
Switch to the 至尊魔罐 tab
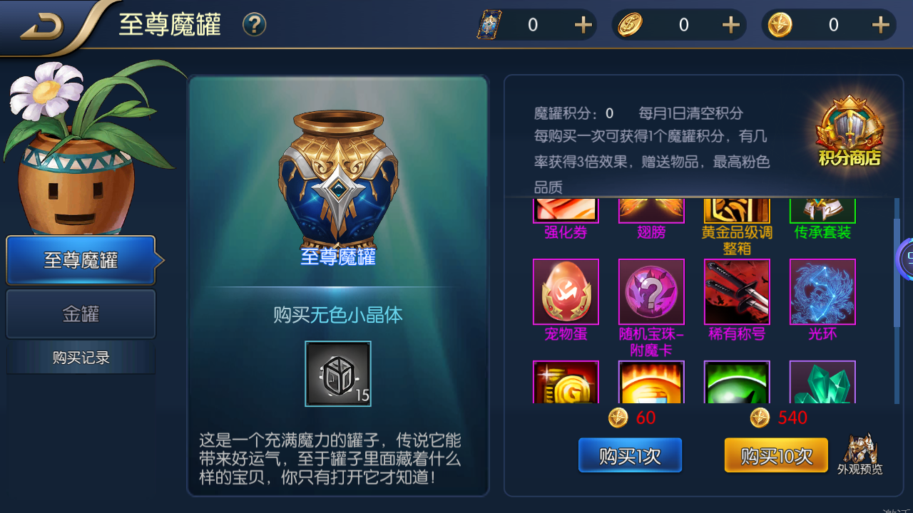[81, 260]
